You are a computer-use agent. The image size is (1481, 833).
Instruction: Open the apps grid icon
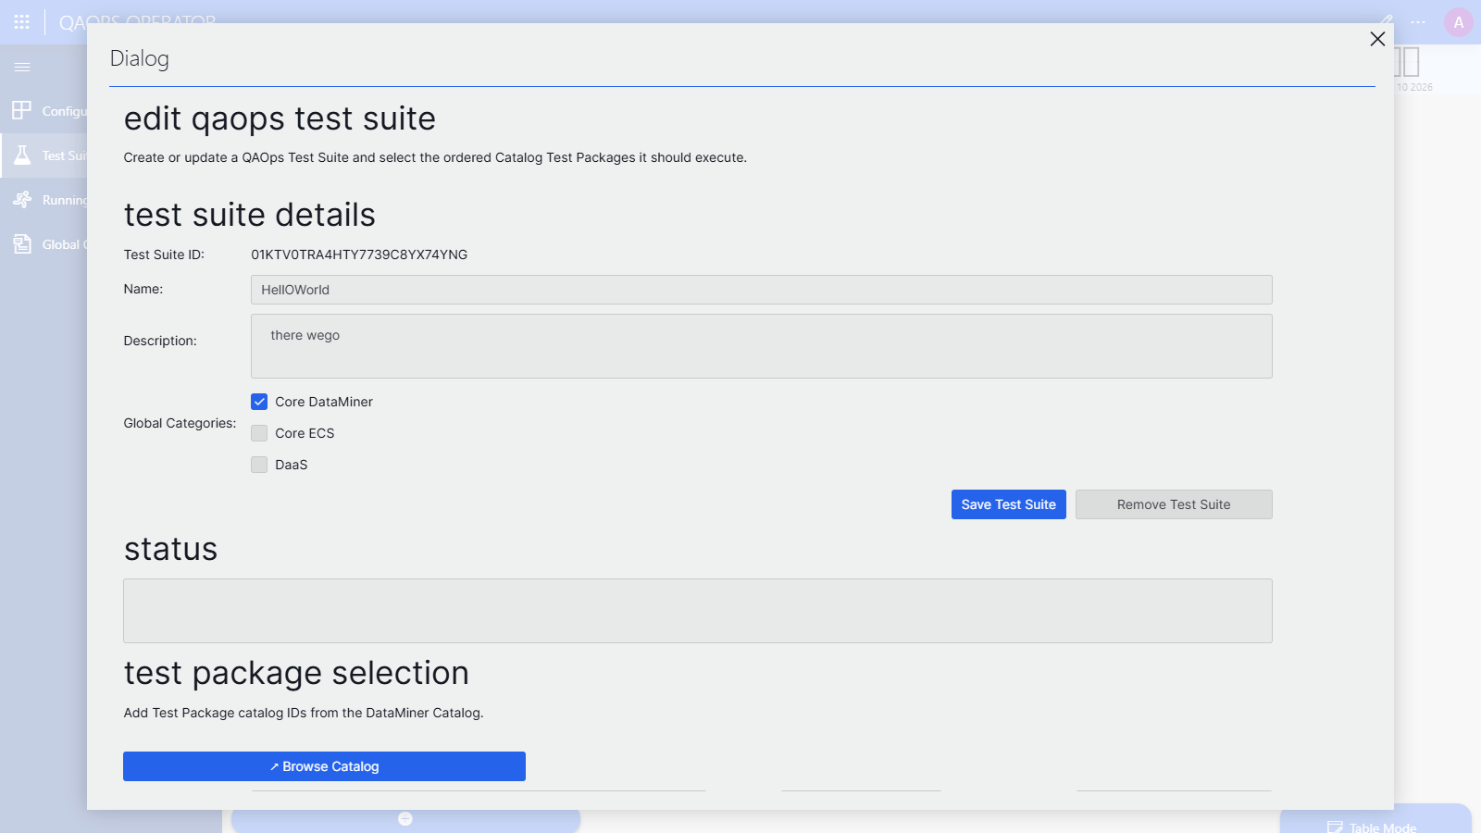click(22, 21)
